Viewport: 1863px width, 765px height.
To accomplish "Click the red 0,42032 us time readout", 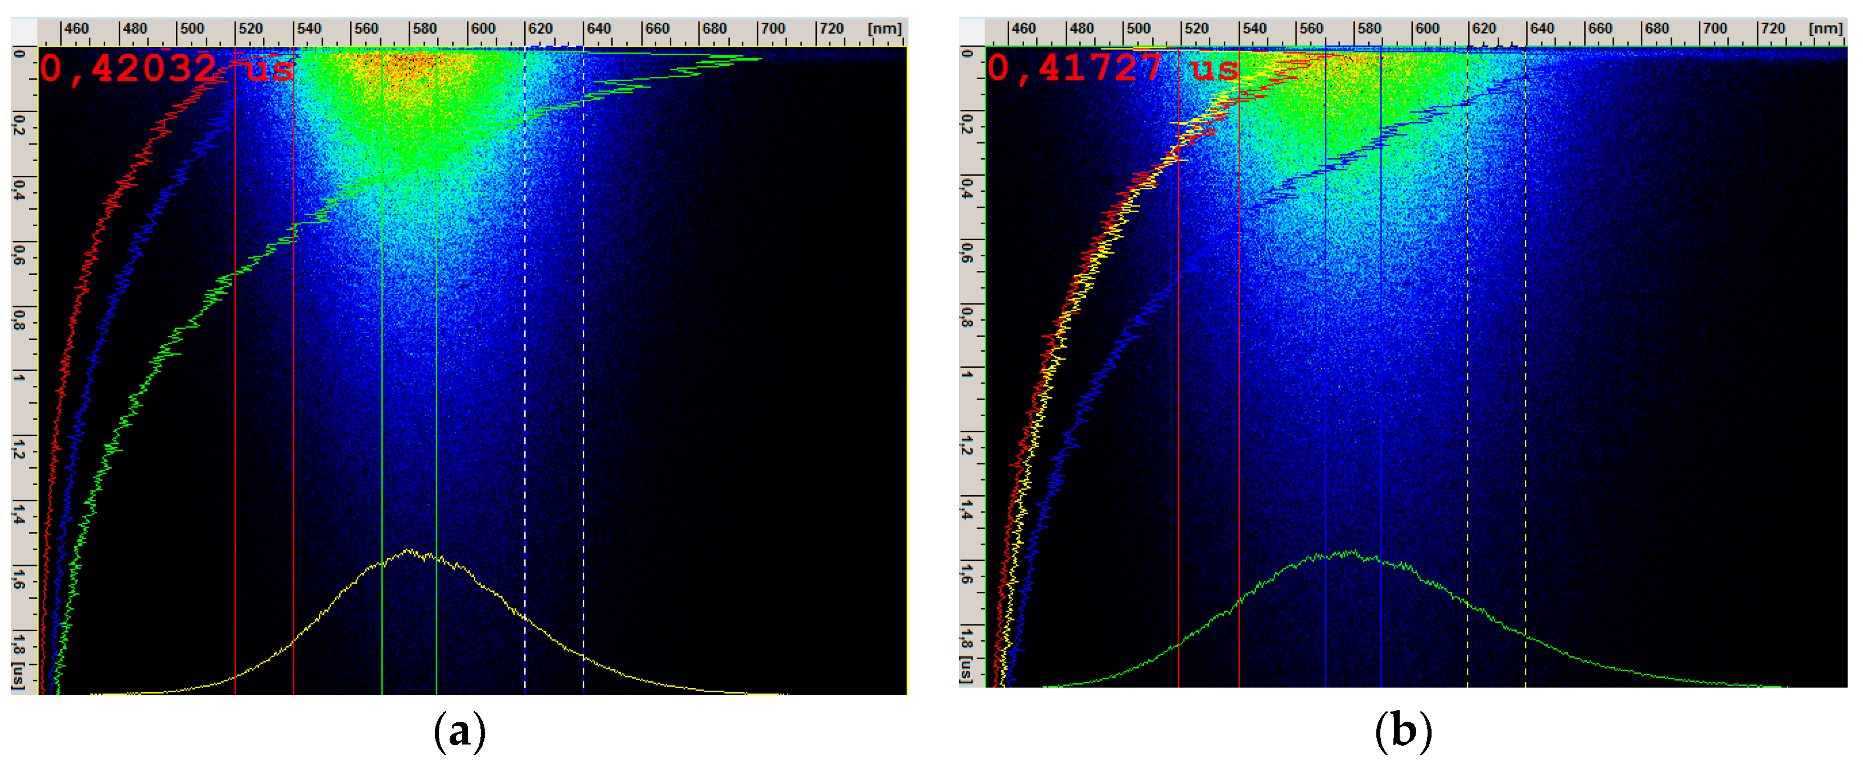I will pyautogui.click(x=166, y=69).
